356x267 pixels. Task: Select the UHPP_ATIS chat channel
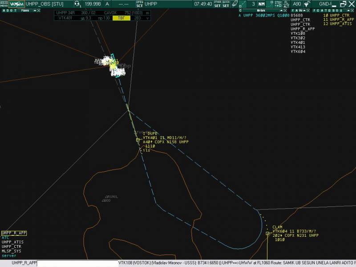[12, 242]
